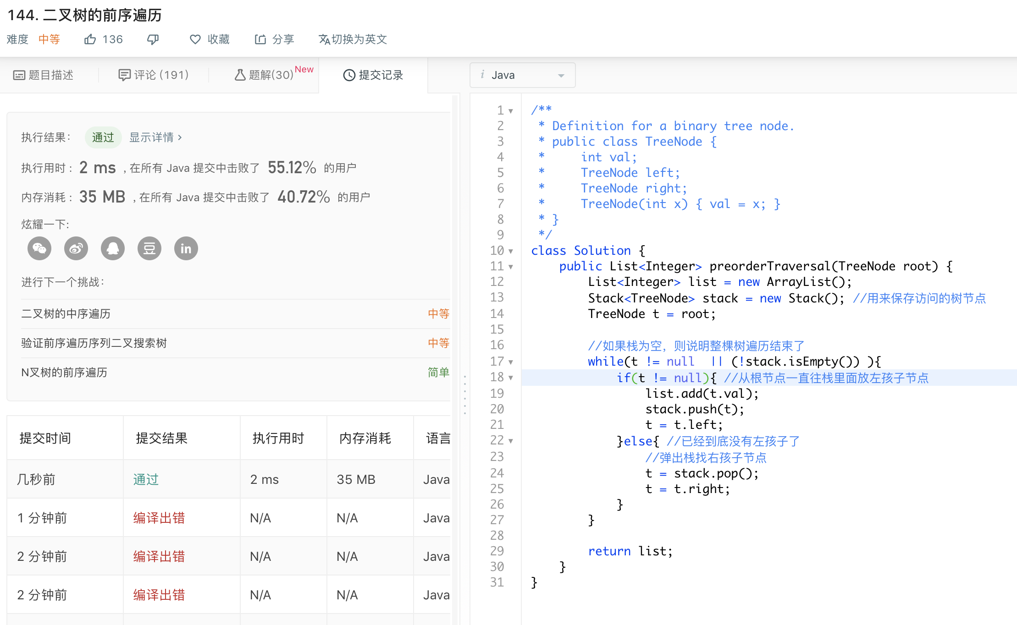Click the thumbs-up like icon
The image size is (1017, 625).
coord(90,39)
